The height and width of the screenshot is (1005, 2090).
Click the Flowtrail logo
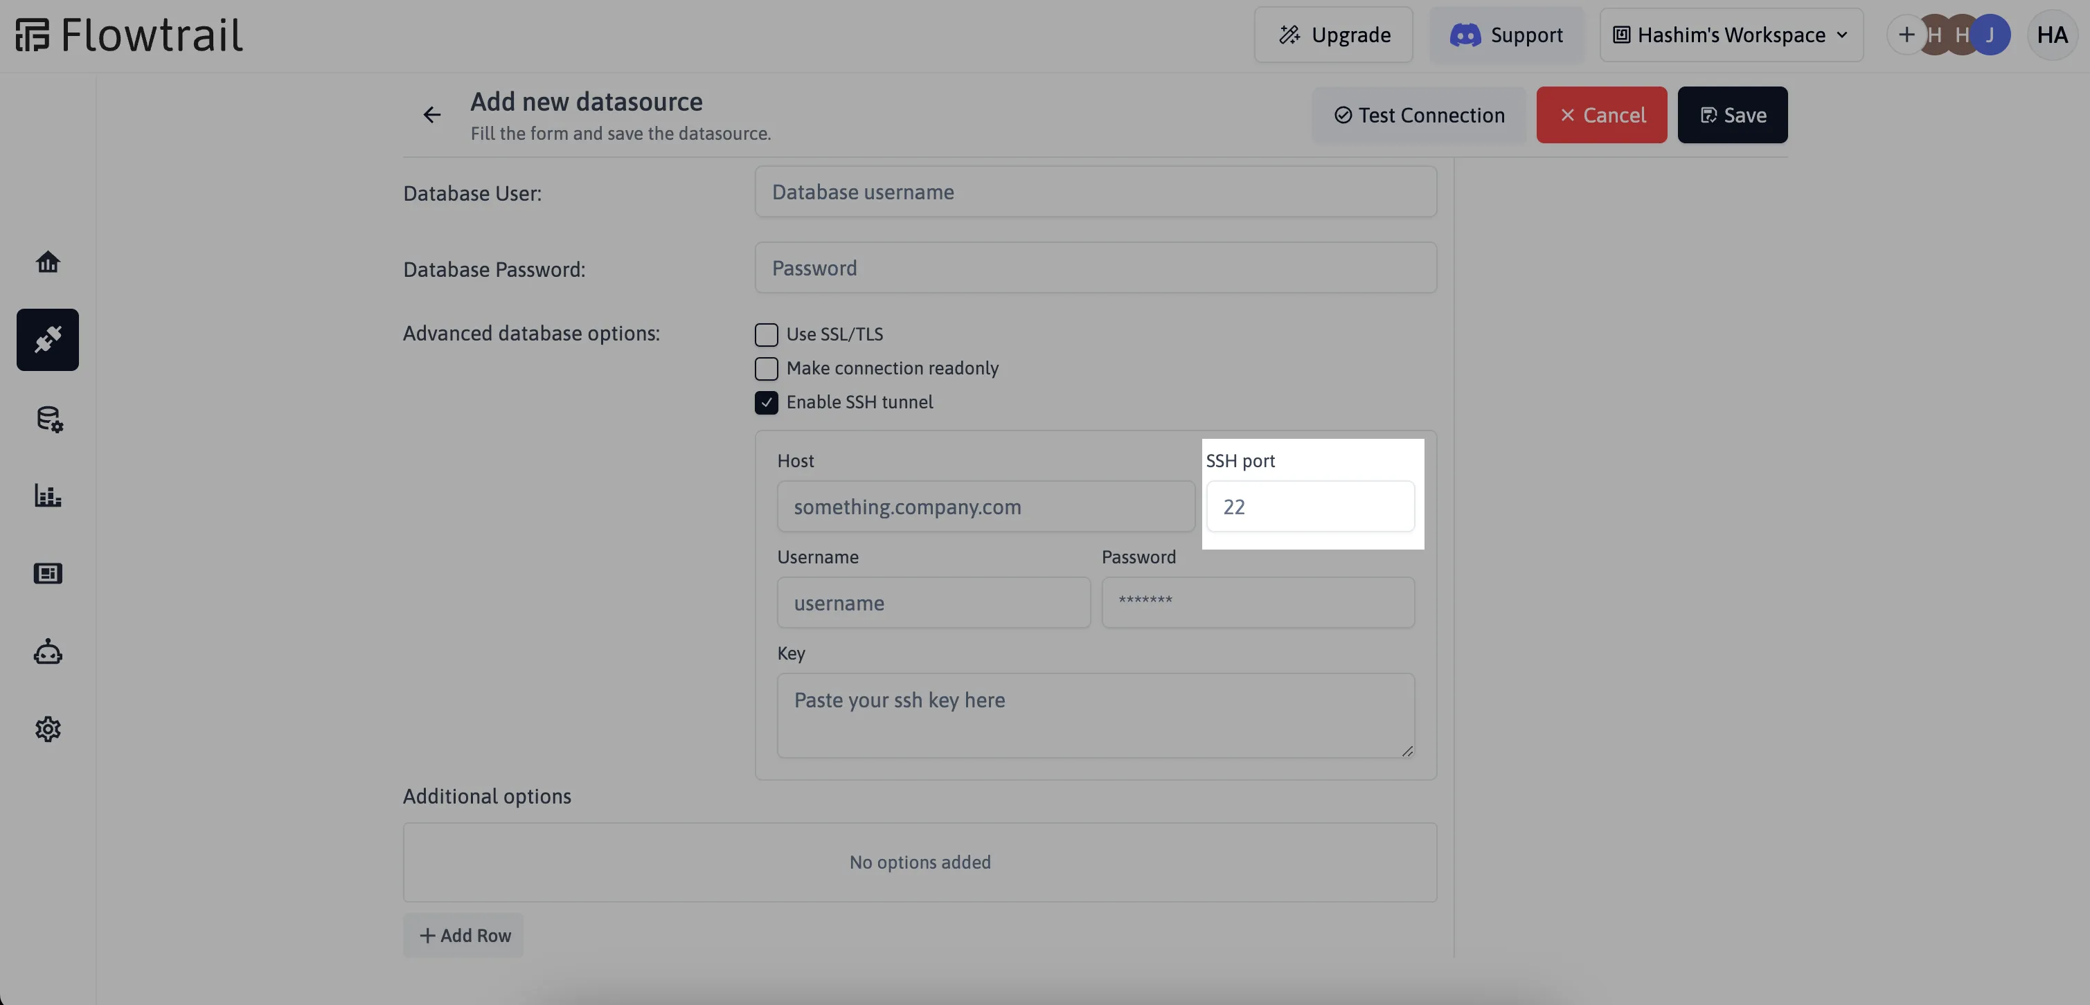pos(129,35)
